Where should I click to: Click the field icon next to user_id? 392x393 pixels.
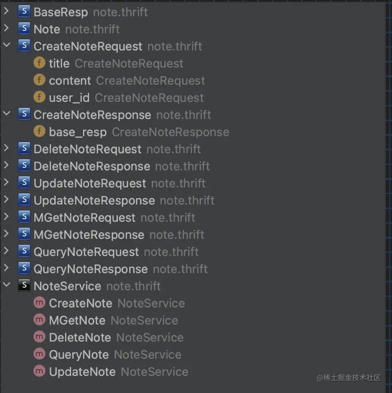pos(39,97)
